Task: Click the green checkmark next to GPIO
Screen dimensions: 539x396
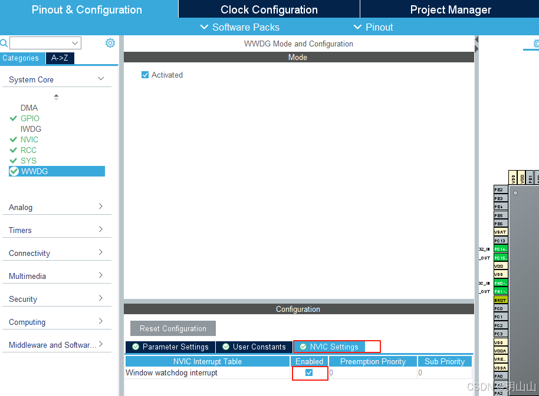Action: point(14,118)
